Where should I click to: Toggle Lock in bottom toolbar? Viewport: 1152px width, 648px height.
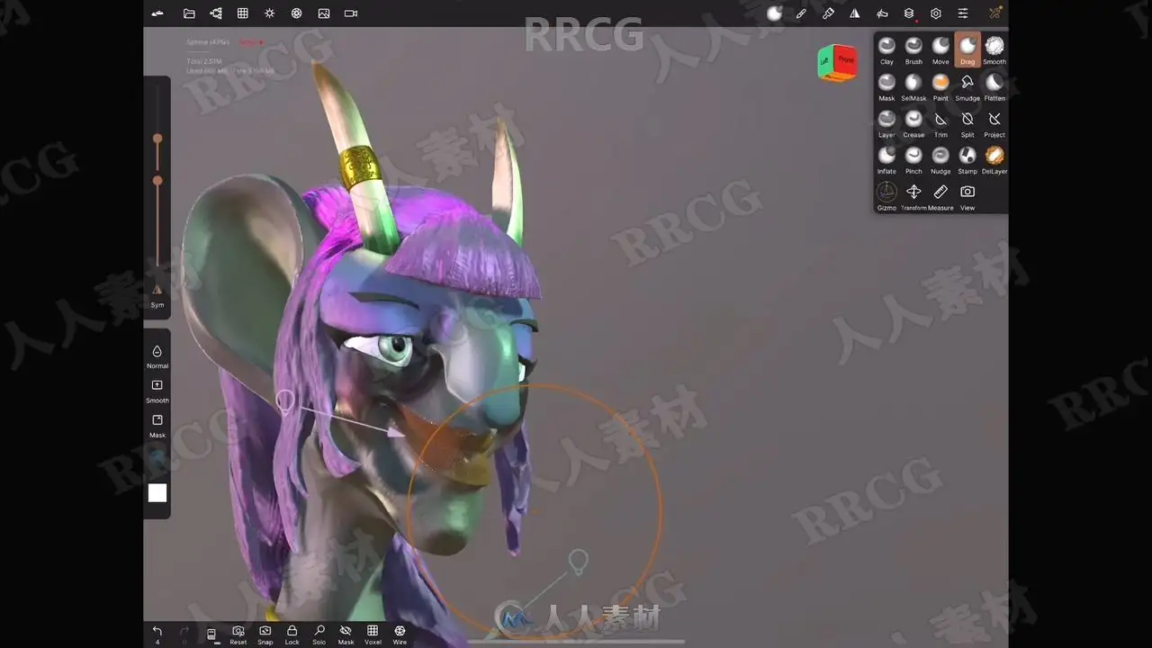pyautogui.click(x=292, y=634)
